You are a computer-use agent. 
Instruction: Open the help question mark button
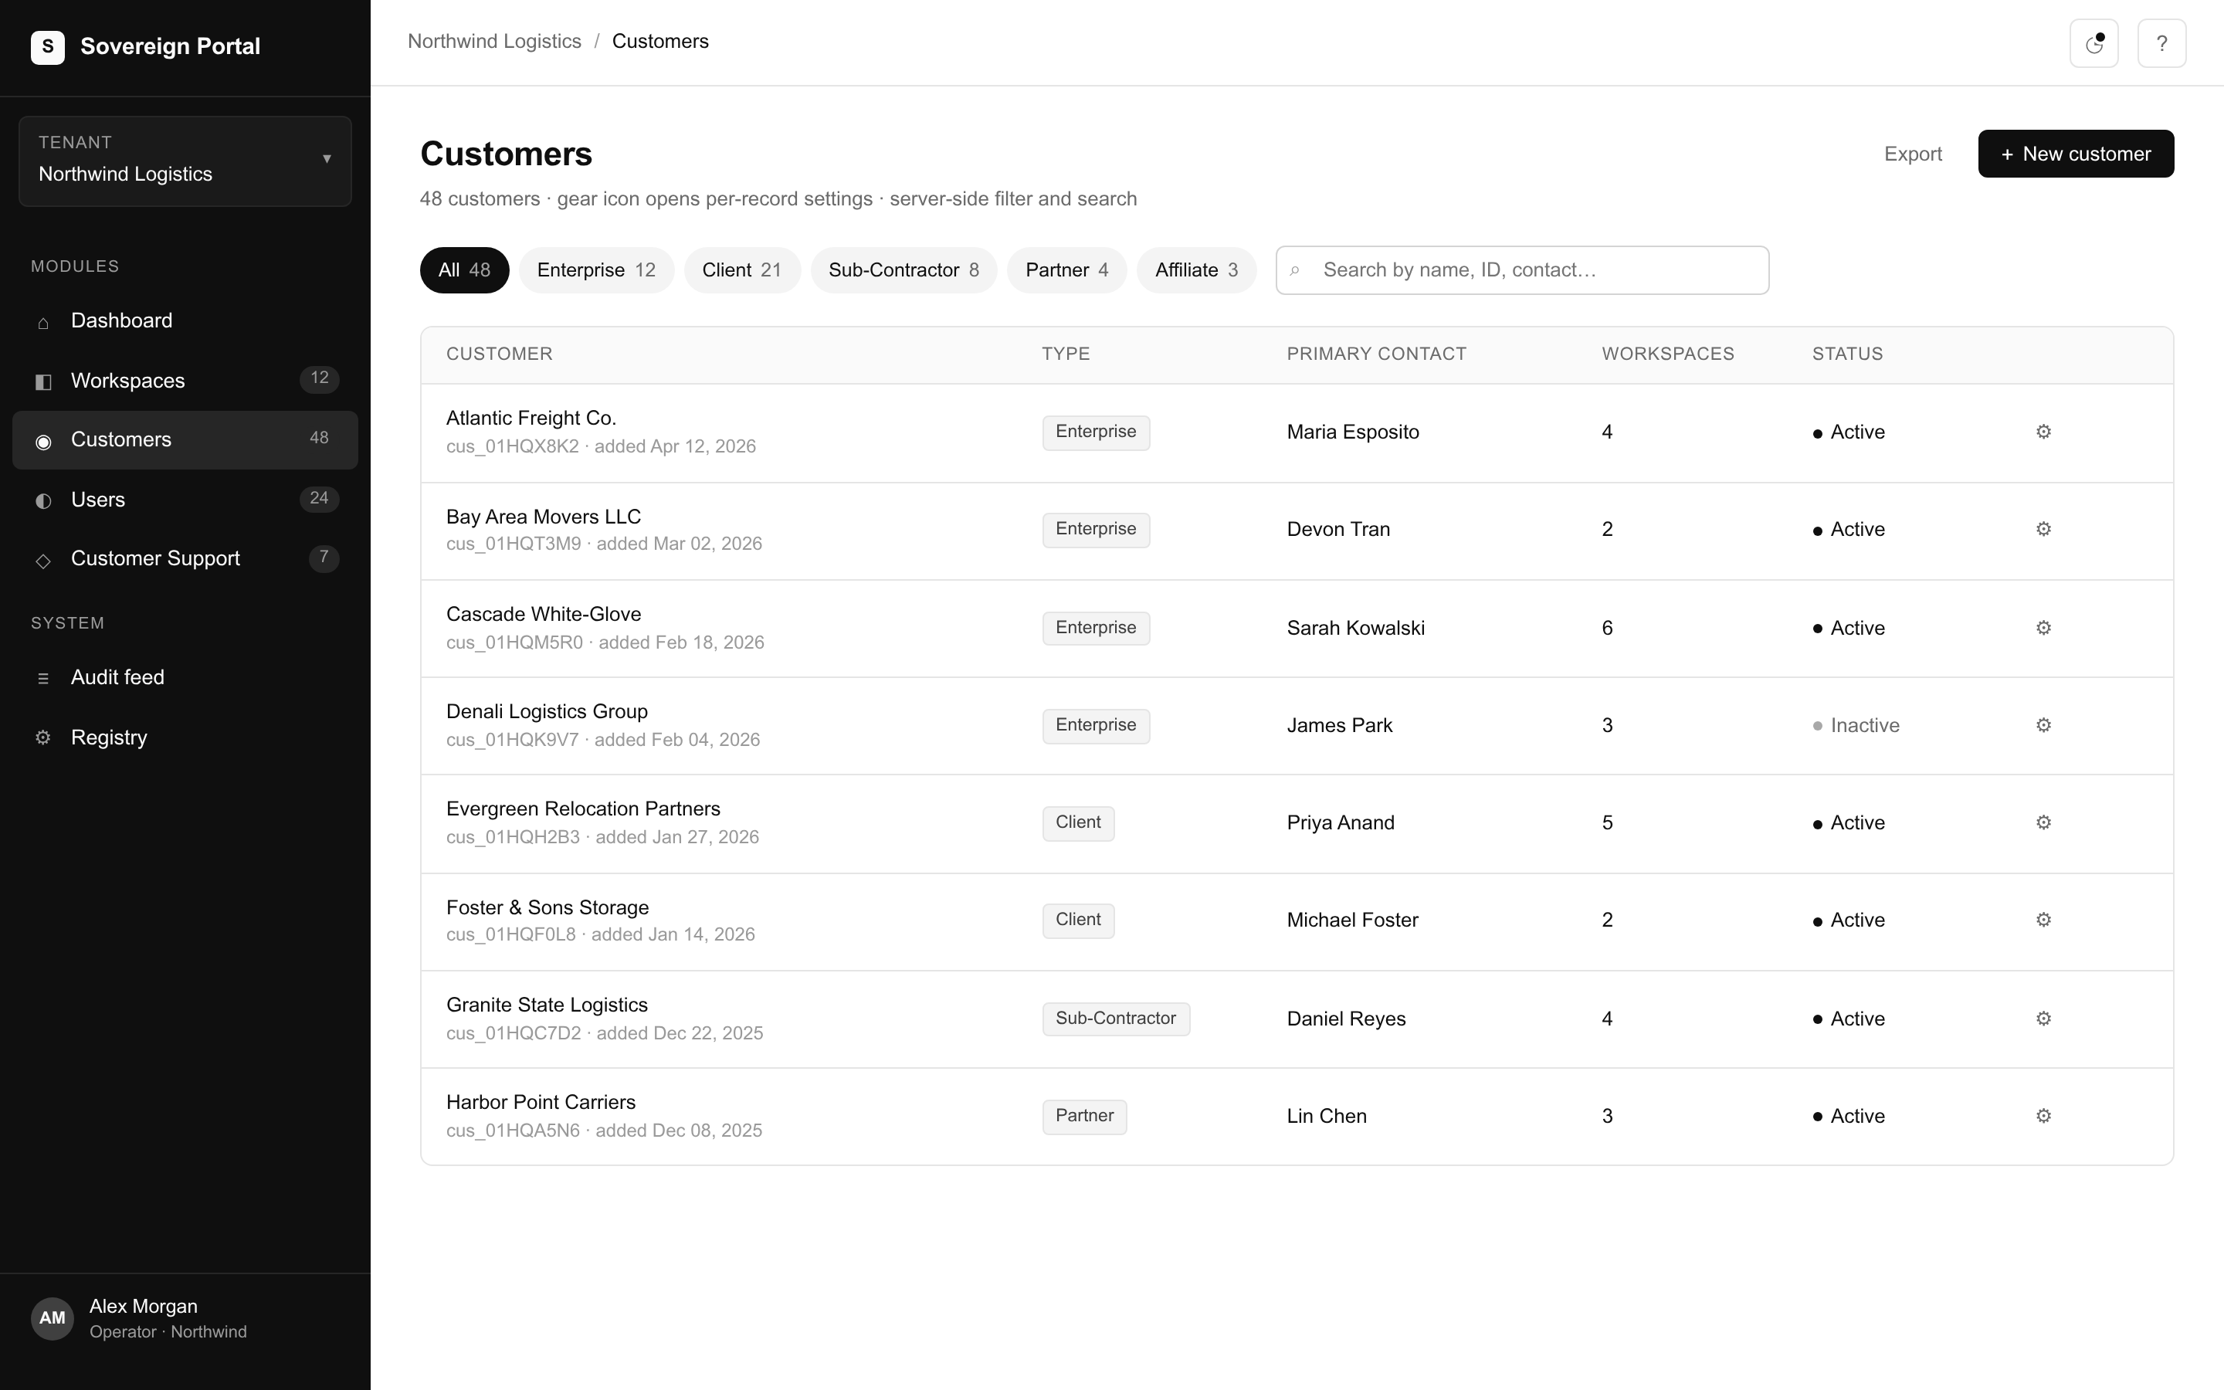pos(2161,43)
